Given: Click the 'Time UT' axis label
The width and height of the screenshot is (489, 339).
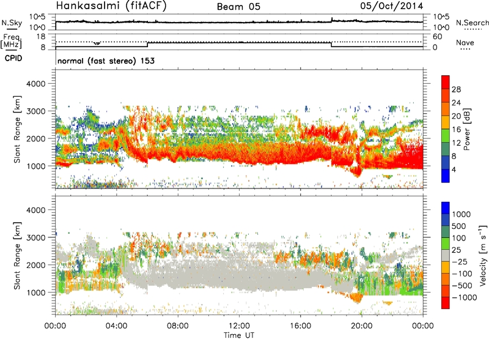Looking at the screenshot, I should 239,335.
